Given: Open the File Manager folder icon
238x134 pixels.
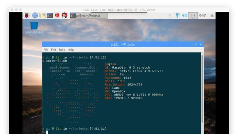Looking at the screenshot, I should point(42,15).
